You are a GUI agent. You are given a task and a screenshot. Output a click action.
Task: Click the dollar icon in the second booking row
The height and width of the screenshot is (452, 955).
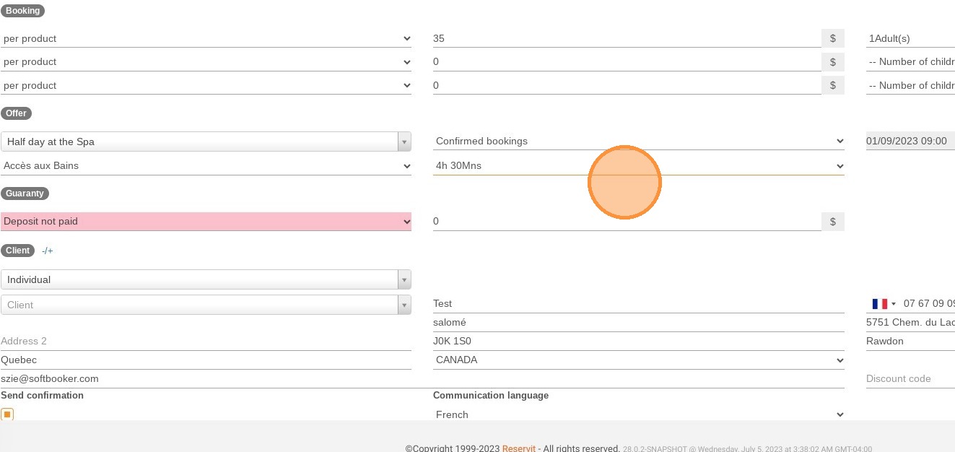(x=833, y=61)
